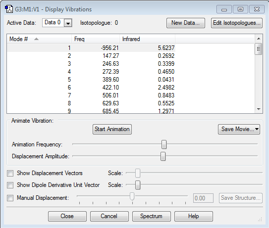Click the scroll up arrow of mode list

[x=259, y=39]
